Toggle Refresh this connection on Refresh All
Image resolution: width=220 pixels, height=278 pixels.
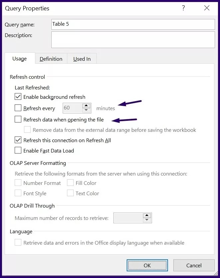click(x=18, y=140)
